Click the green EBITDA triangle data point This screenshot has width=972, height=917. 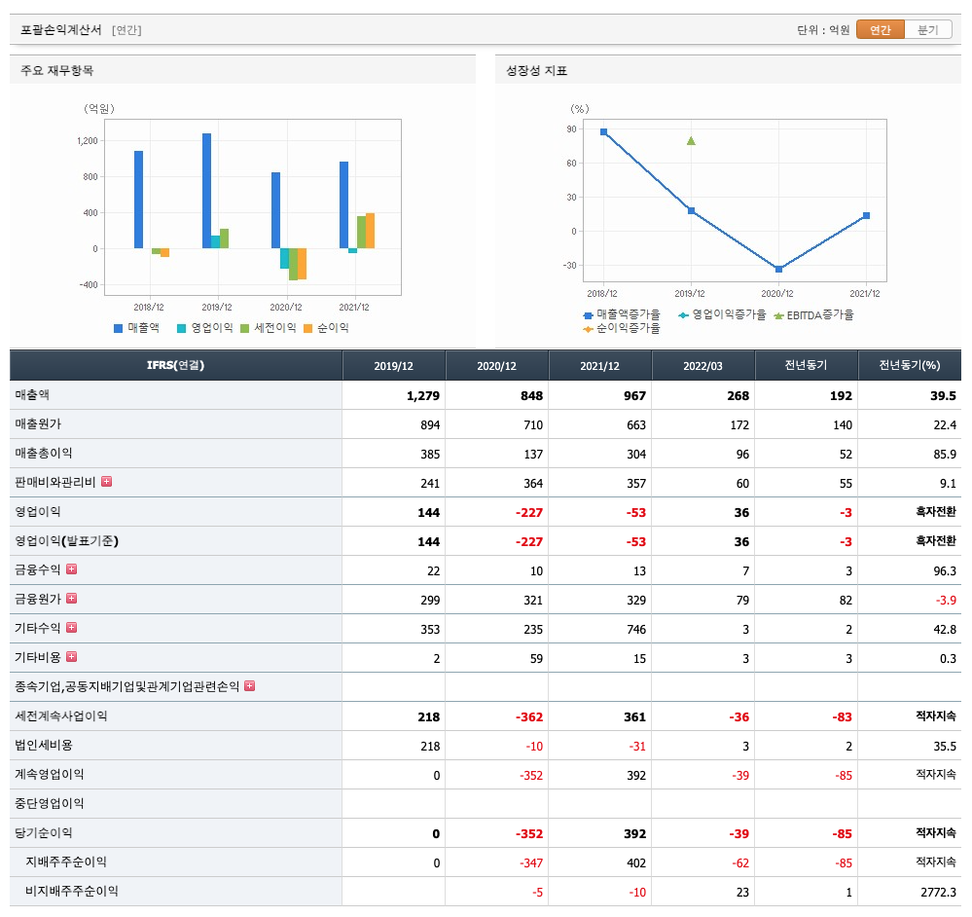pyautogui.click(x=691, y=141)
